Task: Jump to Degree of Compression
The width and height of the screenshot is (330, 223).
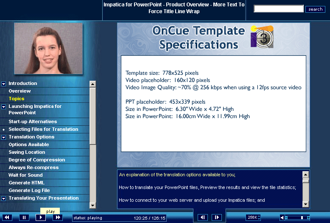Action: [37, 160]
